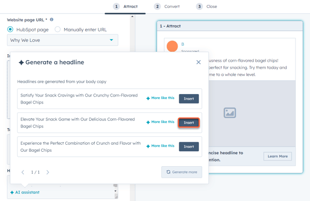This screenshot has height=201, width=310.
Task: Open the Close step tab
Action: (207, 6)
